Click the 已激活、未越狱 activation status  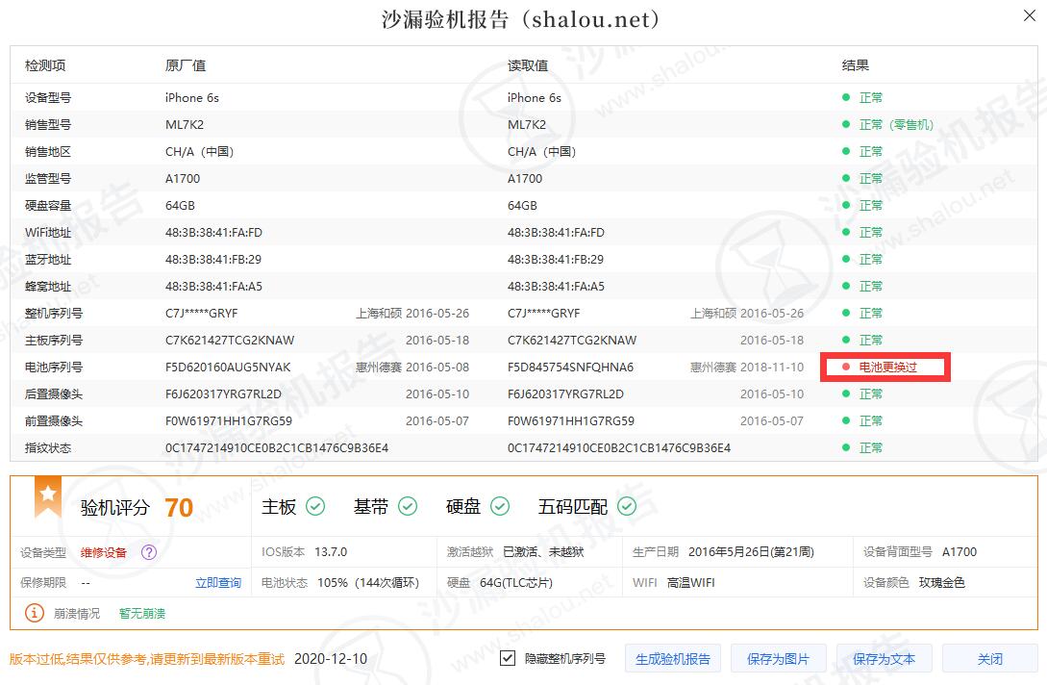[543, 552]
